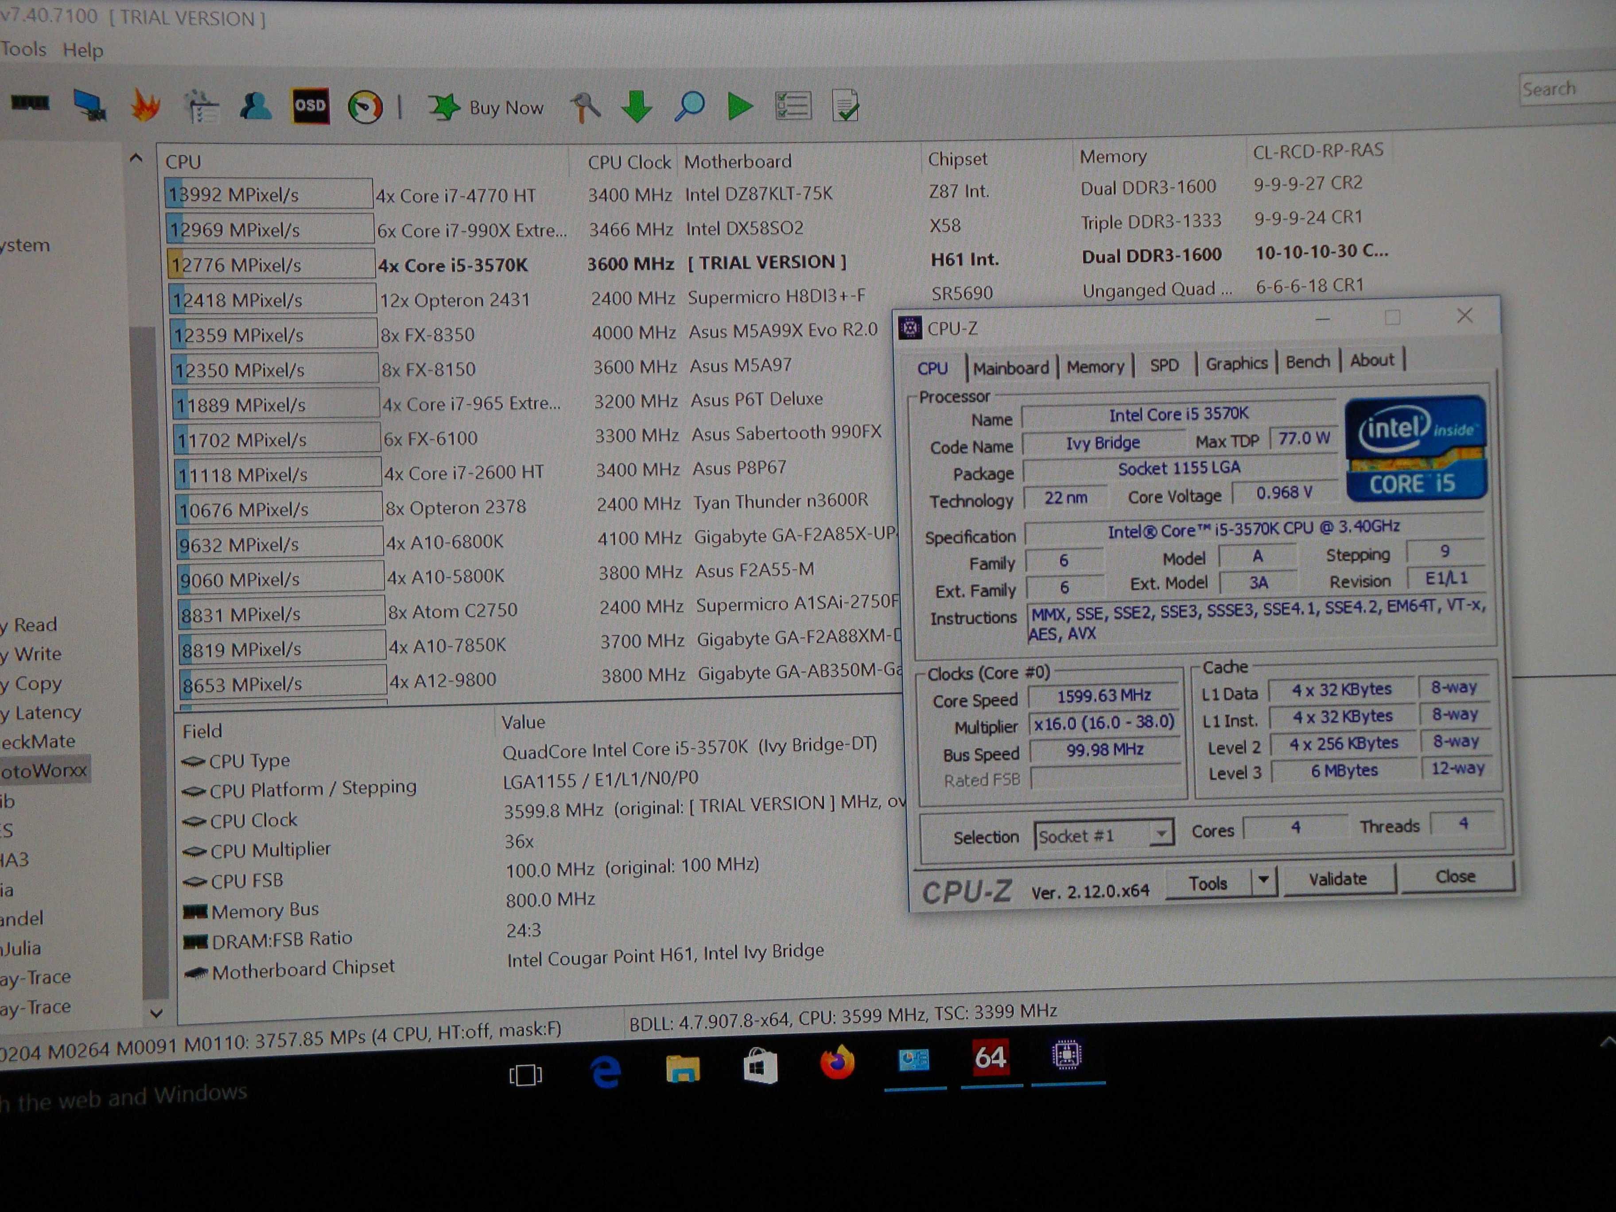Click the computer monitor toolbar icon

pos(90,105)
